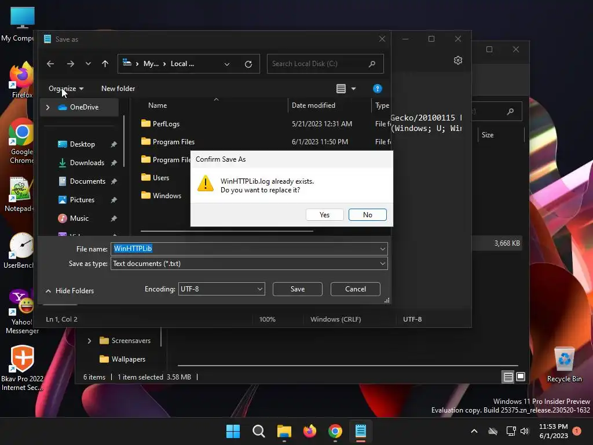Open taskbar Search
Screen dimensions: 593x445
[x=259, y=431]
